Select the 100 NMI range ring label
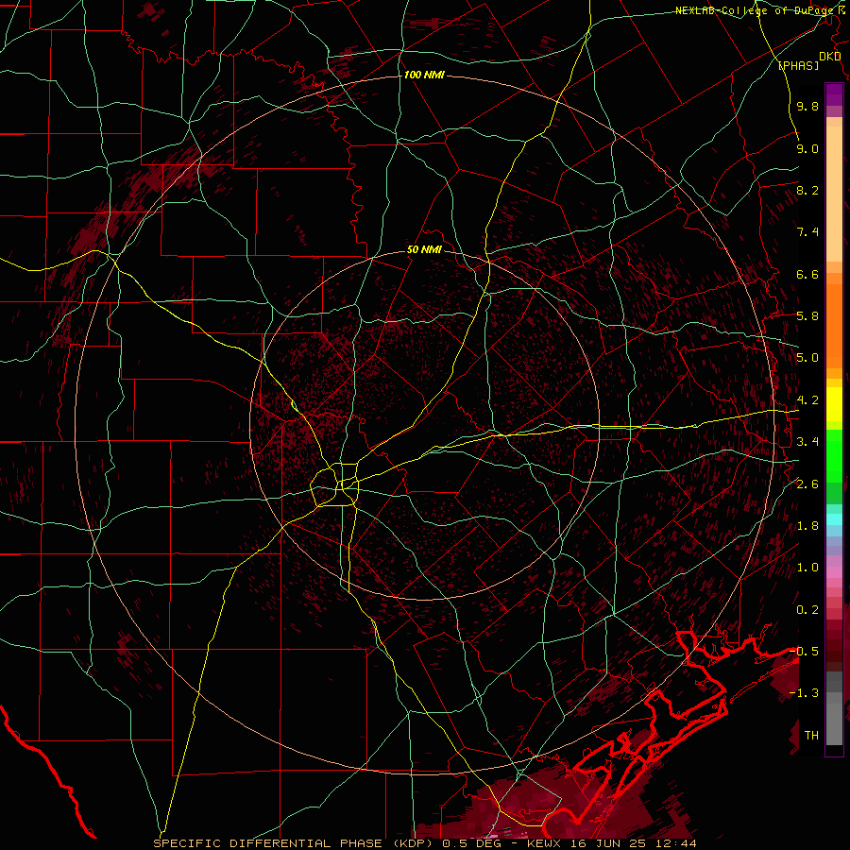 [x=424, y=75]
